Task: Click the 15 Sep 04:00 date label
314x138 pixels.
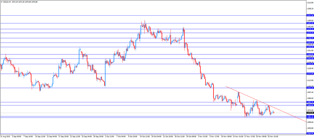Action: pyautogui.click(x=52, y=137)
